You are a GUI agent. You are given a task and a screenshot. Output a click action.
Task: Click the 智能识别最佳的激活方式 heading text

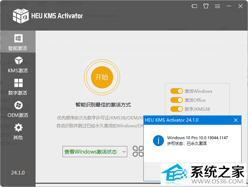point(103,105)
